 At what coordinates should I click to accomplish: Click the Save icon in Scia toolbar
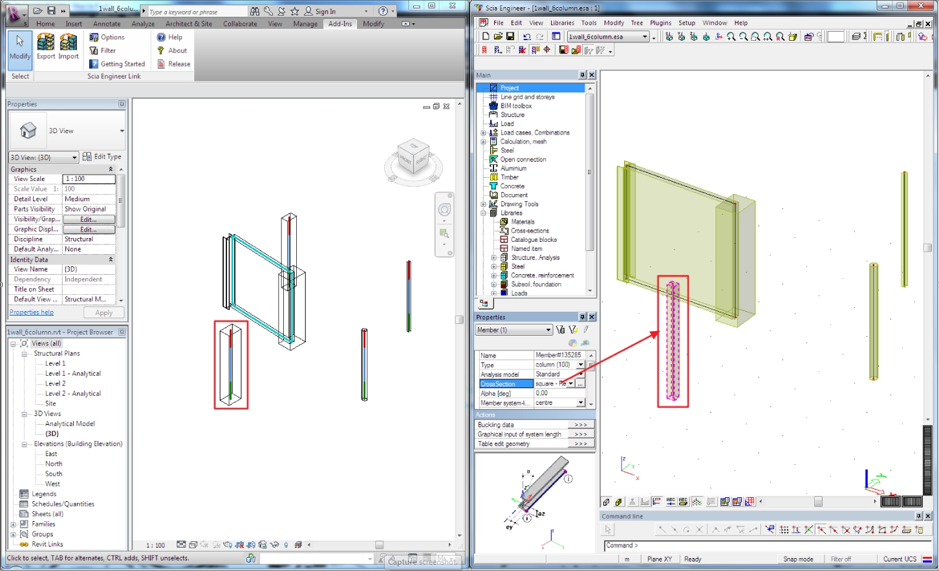[510, 37]
